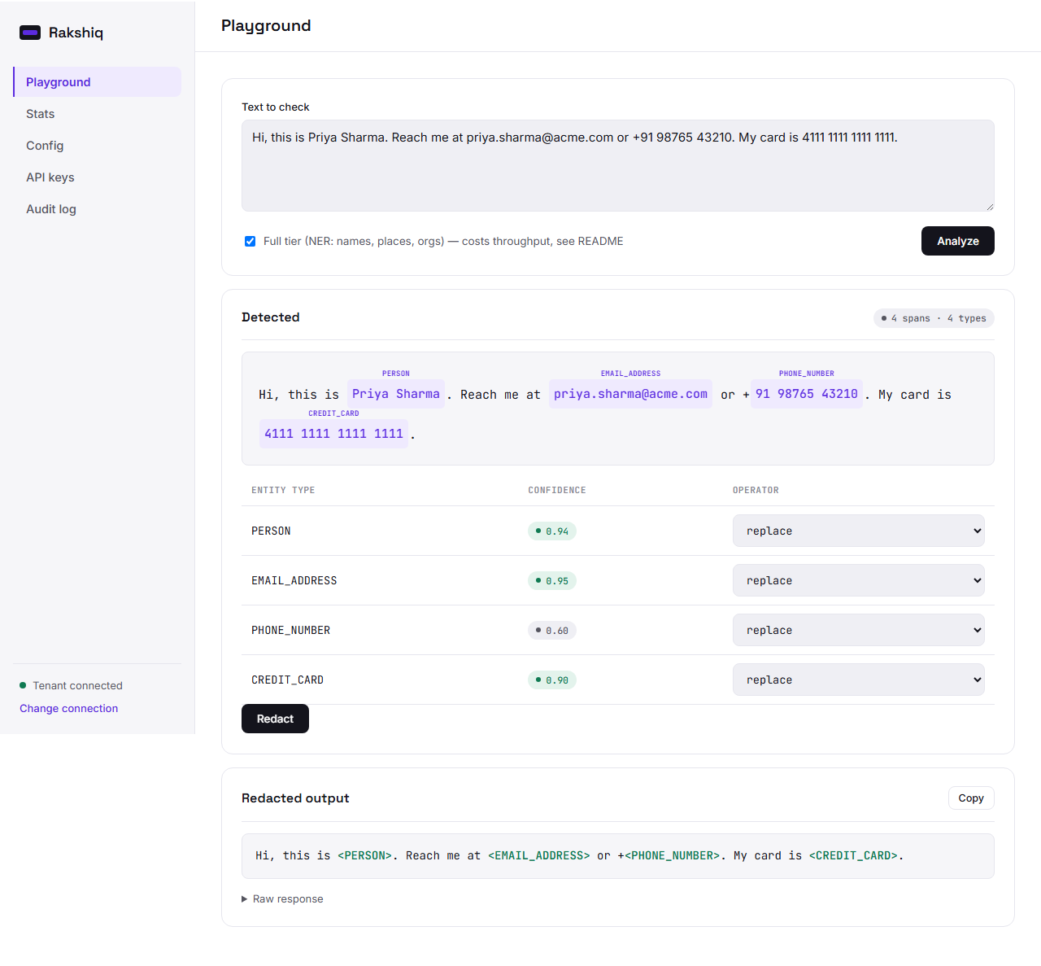The width and height of the screenshot is (1041, 966).
Task: Click the green Tenant connected status dot
Action: tap(23, 685)
